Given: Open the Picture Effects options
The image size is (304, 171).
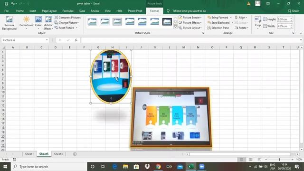Looking at the screenshot, I should (190, 23).
